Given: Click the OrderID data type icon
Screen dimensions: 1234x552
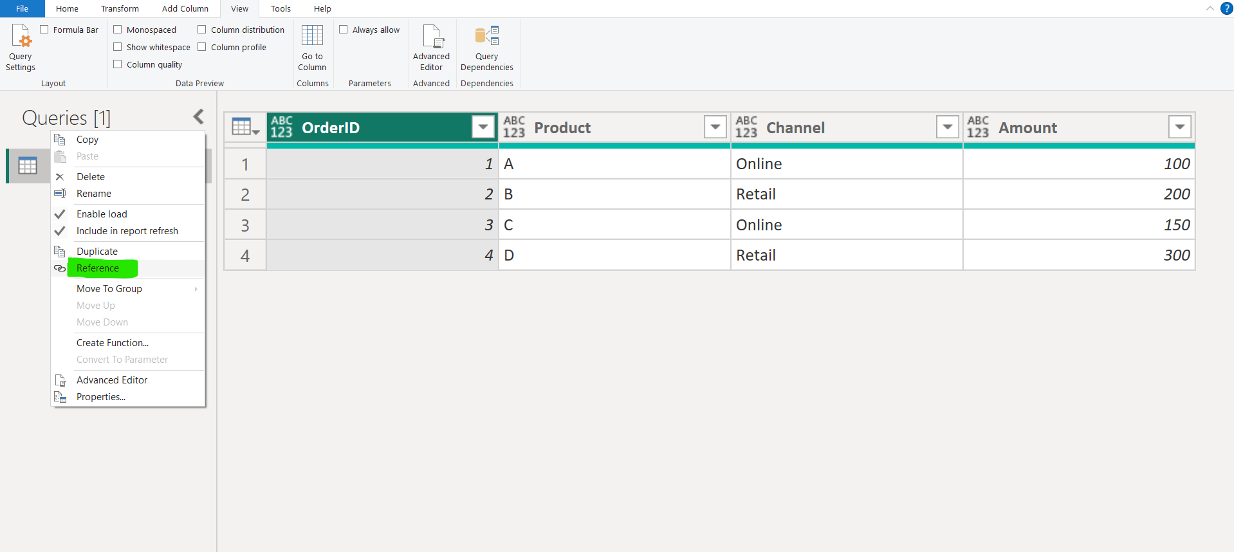Looking at the screenshot, I should coord(281,127).
